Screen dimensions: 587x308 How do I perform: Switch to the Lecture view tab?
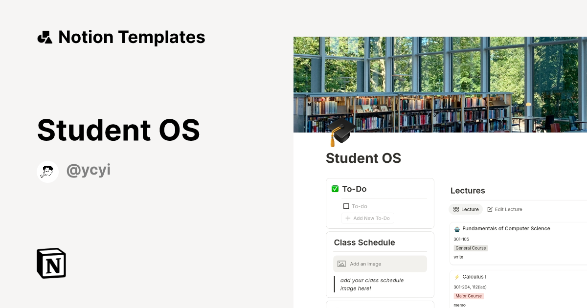point(465,209)
